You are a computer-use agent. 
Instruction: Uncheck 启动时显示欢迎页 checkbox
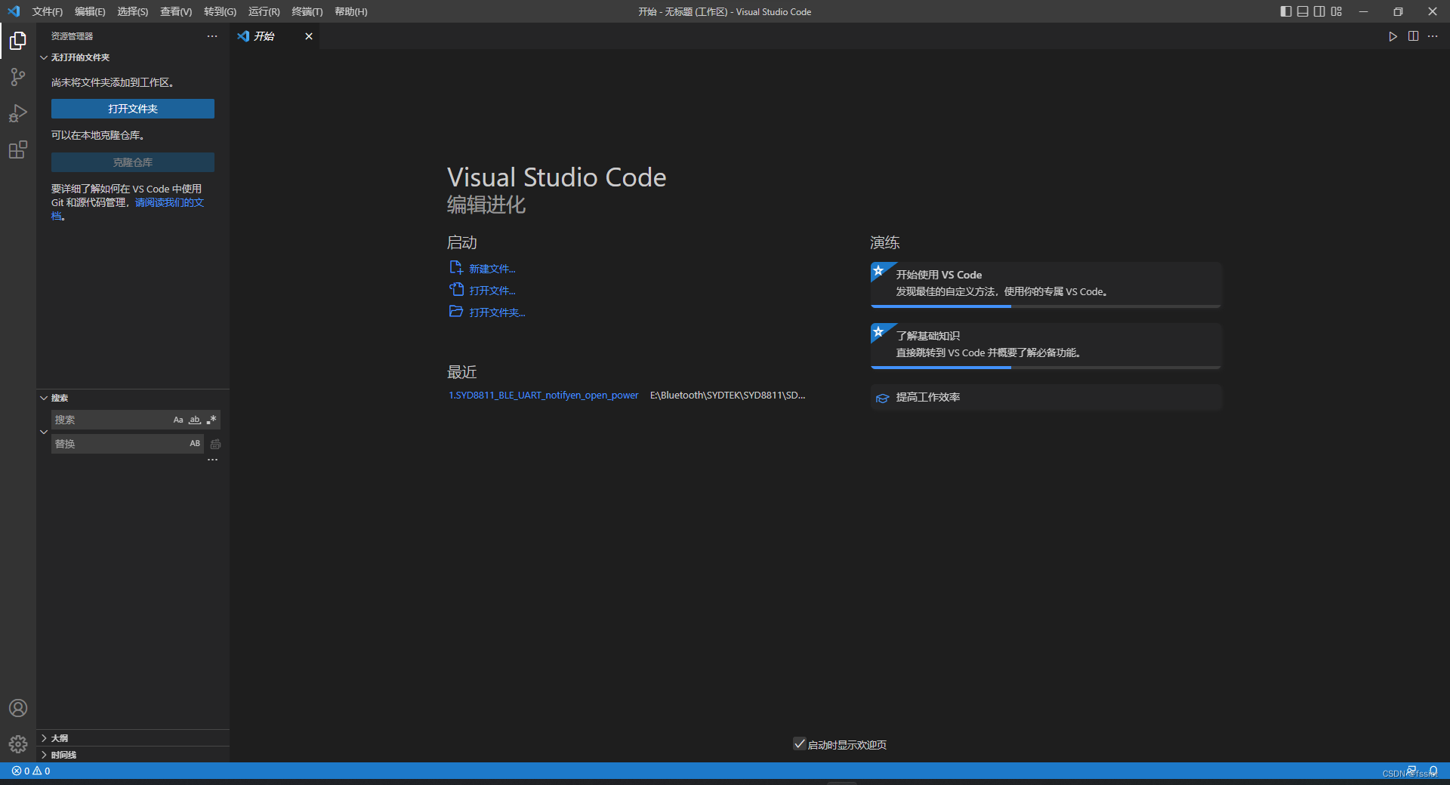click(799, 743)
